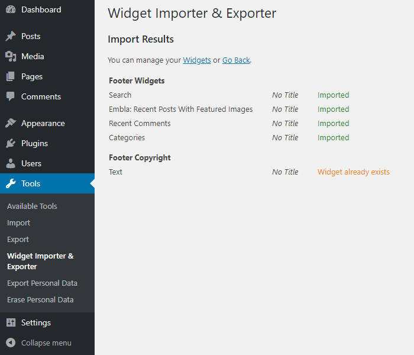
Task: Click the Search widget row name
Action: coord(120,95)
